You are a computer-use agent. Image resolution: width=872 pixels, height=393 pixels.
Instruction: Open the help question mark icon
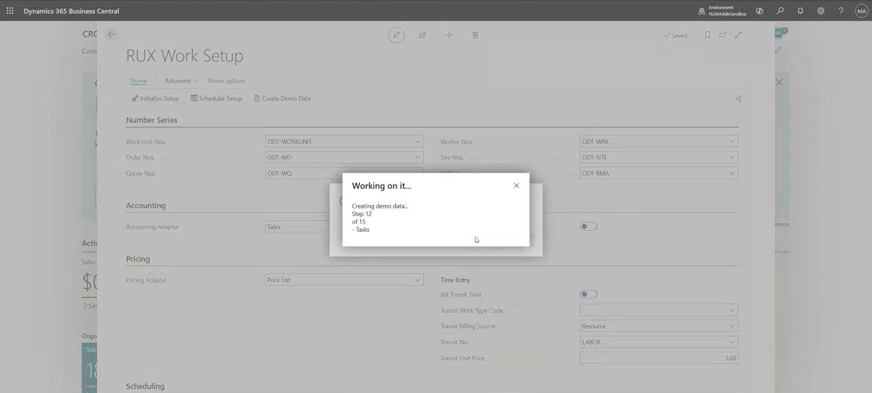(841, 11)
